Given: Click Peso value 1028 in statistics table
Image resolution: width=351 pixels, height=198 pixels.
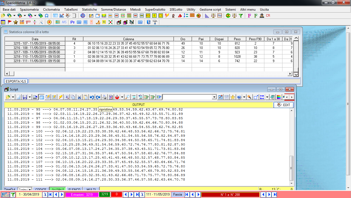Looking at the screenshot, I should coord(237,57).
